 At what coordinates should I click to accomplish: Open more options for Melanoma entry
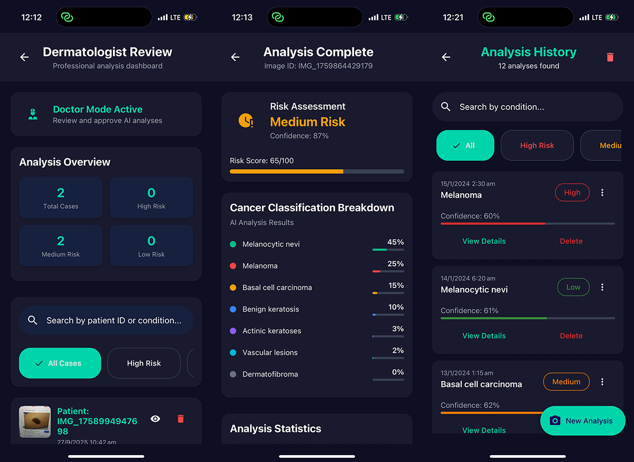[x=602, y=193]
